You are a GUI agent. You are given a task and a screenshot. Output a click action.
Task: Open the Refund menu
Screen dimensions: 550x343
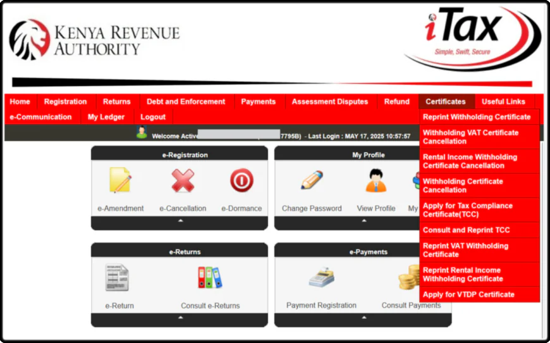(x=397, y=102)
